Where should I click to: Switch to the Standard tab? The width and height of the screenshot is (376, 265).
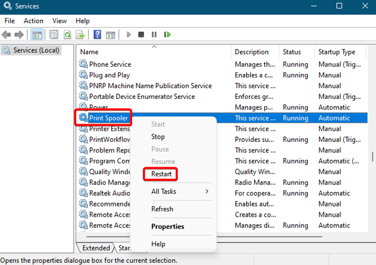pos(124,248)
